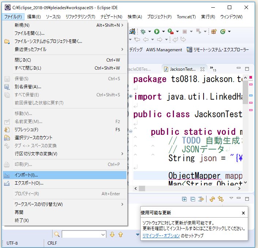The height and width of the screenshot is (248, 258).
Task: Open the Window (ウィンドウ) menu
Action: click(231, 17)
